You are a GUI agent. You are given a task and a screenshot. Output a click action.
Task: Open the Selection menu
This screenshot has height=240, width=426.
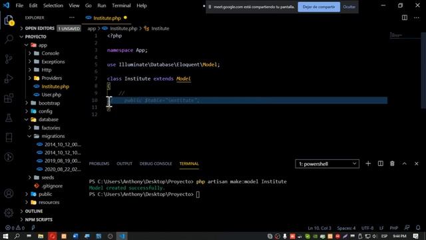click(x=53, y=5)
